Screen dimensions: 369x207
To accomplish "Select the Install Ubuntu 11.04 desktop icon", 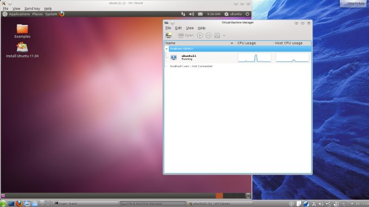I will [22, 50].
